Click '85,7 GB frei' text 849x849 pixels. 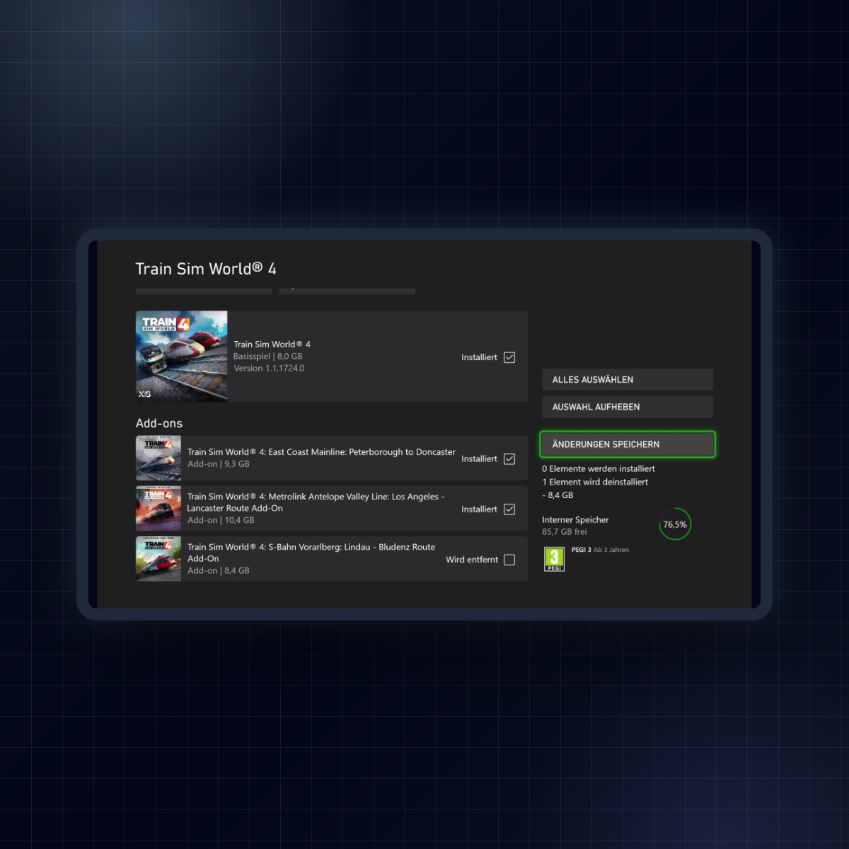point(565,531)
